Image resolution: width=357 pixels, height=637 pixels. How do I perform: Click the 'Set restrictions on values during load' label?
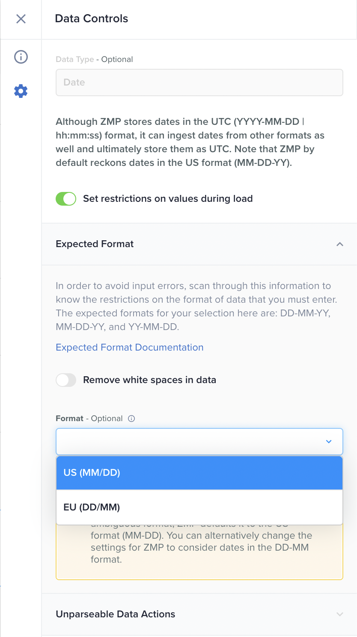pyautogui.click(x=168, y=199)
